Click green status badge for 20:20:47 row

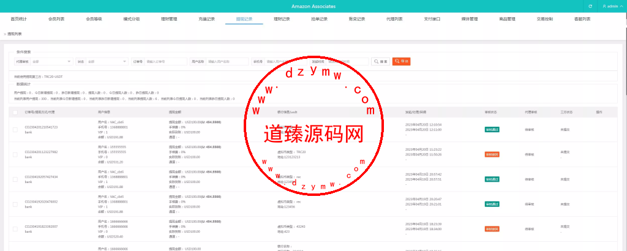pos(492,204)
